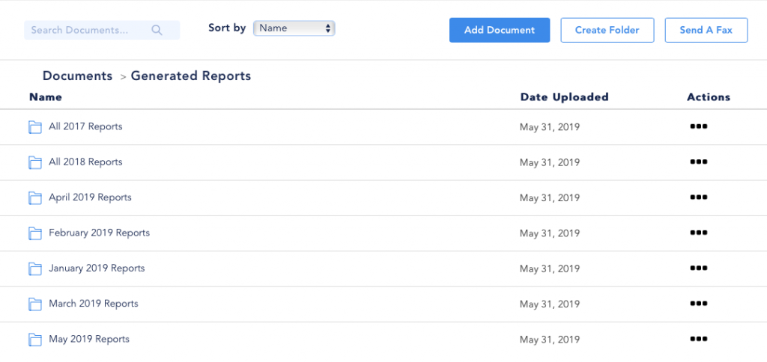Screen dimensions: 767x362
Task: Click the Date Uploaded column header
Action: click(x=565, y=97)
